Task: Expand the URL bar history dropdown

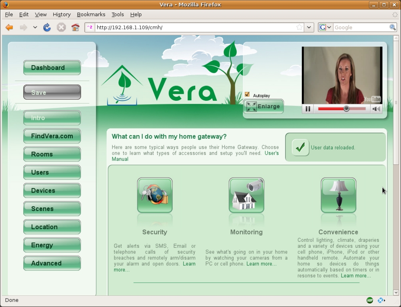Action: point(309,28)
